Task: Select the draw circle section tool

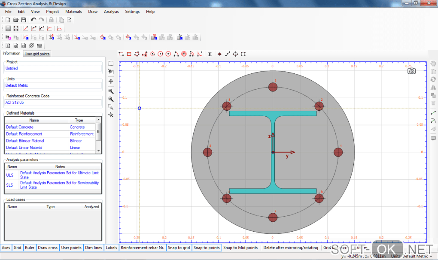Action: click(160, 54)
